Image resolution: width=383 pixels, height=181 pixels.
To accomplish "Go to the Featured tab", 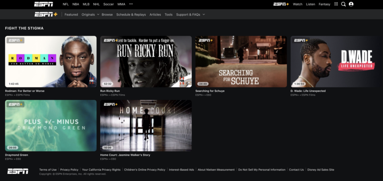I will pos(71,15).
